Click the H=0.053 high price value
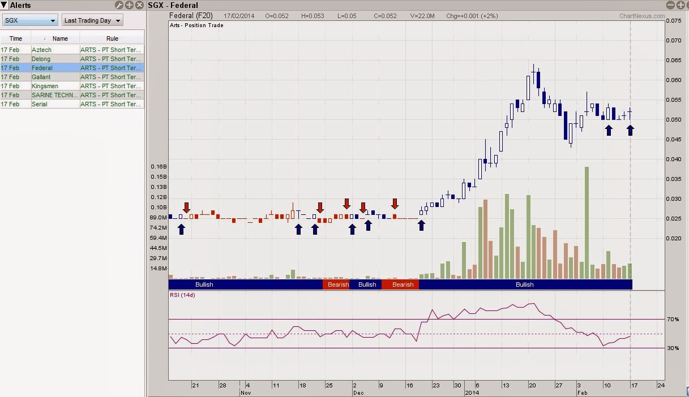The image size is (689, 397). [313, 16]
